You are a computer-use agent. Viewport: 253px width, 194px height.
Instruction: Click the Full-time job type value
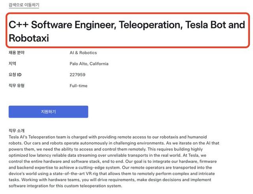pyautogui.click(x=78, y=86)
